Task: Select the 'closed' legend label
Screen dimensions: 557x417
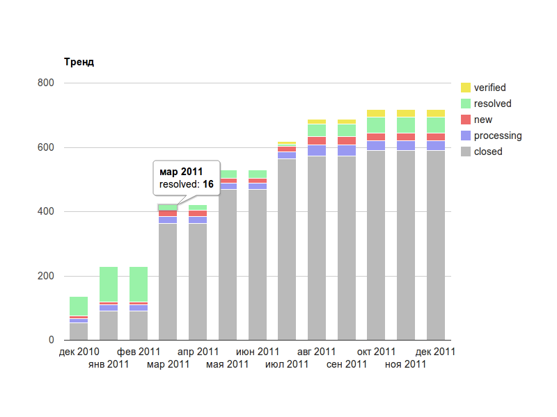Action: point(487,152)
